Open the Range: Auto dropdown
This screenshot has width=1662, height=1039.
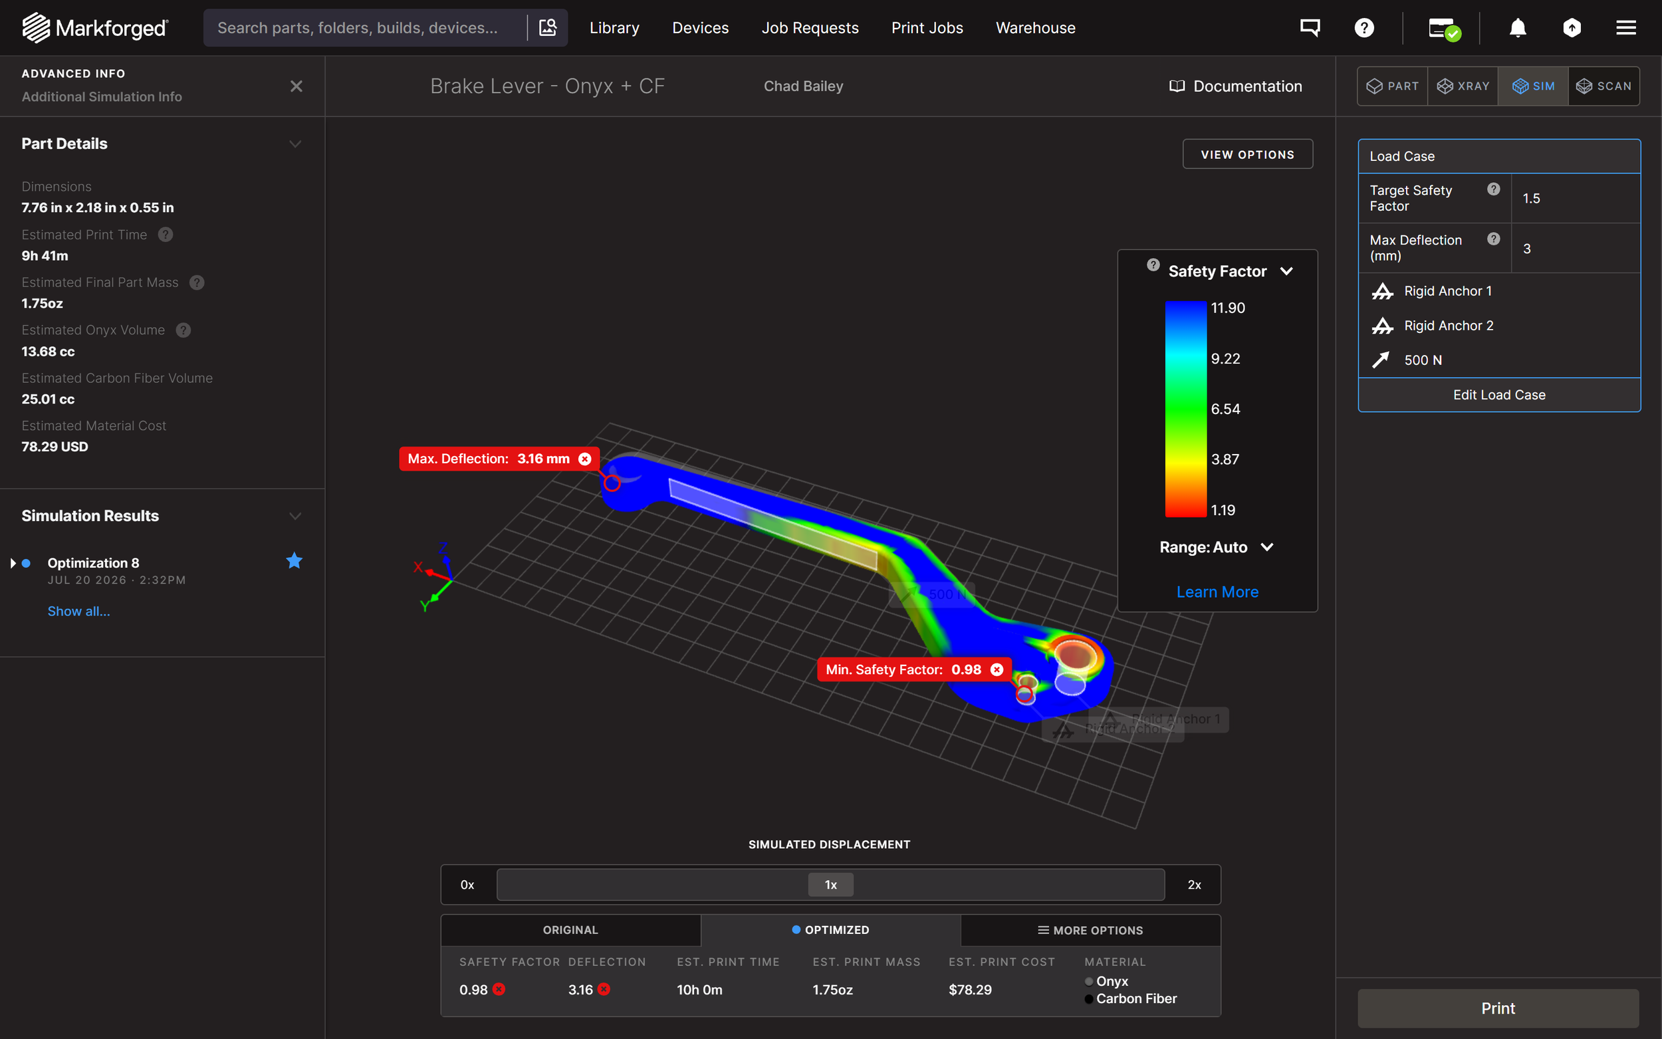pos(1217,547)
